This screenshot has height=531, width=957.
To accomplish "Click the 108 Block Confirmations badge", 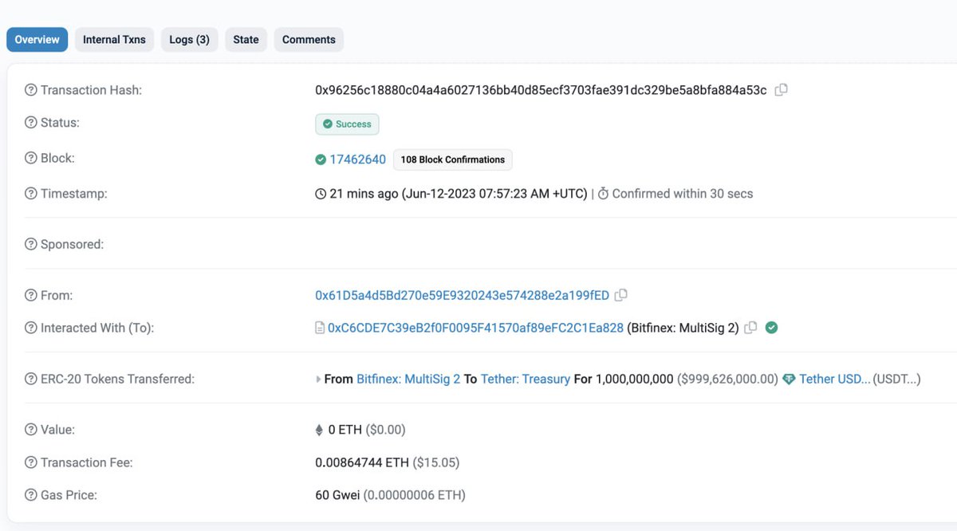I will (x=453, y=159).
